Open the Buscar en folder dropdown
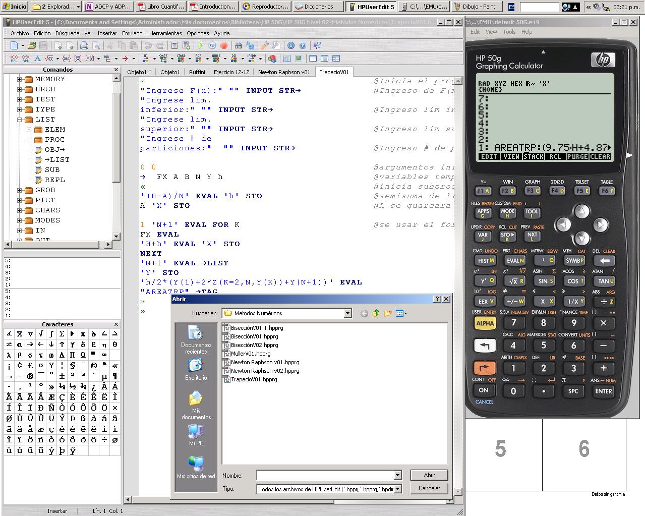Viewport: 645px width, 516px height. (347, 313)
